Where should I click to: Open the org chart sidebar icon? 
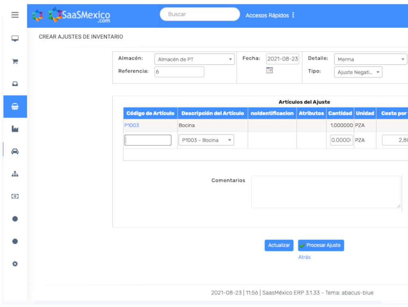point(15,174)
